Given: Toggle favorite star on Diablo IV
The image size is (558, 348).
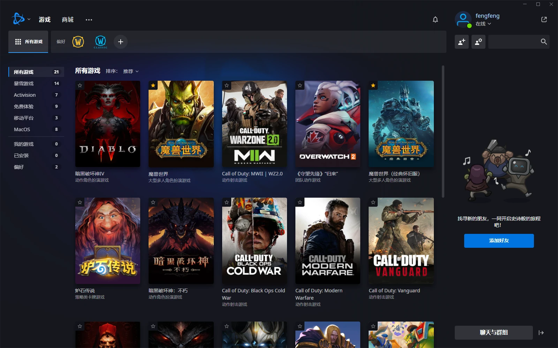Looking at the screenshot, I should [80, 85].
